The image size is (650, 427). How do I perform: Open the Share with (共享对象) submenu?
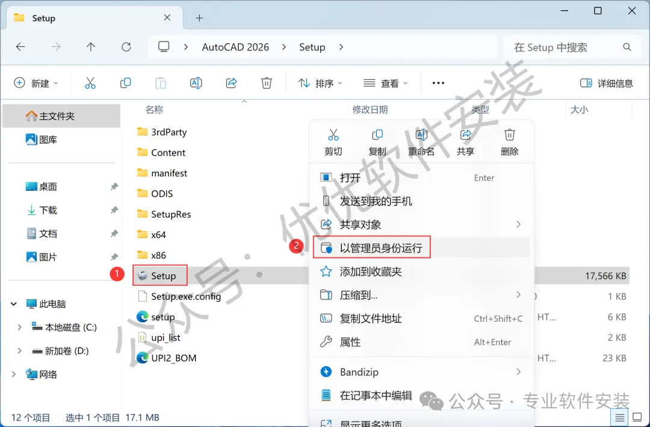[421, 224]
